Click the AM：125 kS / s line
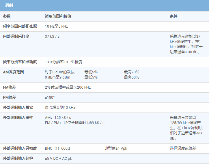The width and height of the screenshot is (209, 164). pos(58,118)
